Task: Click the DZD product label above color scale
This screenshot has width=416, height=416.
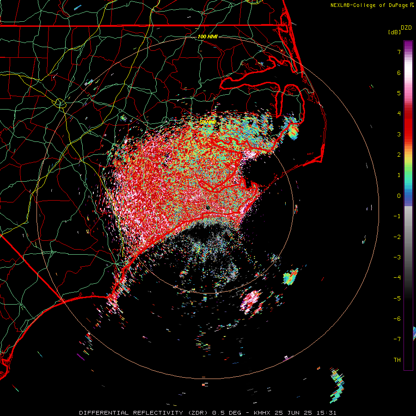Action: tap(406, 28)
